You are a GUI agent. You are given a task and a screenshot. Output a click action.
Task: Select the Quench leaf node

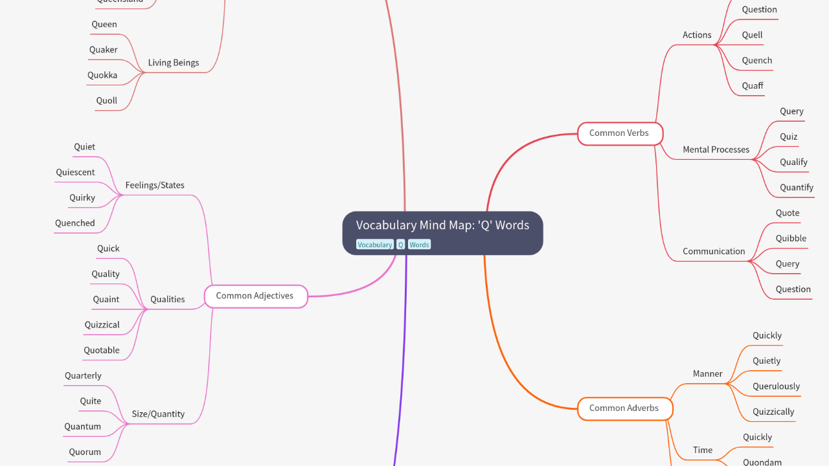756,60
